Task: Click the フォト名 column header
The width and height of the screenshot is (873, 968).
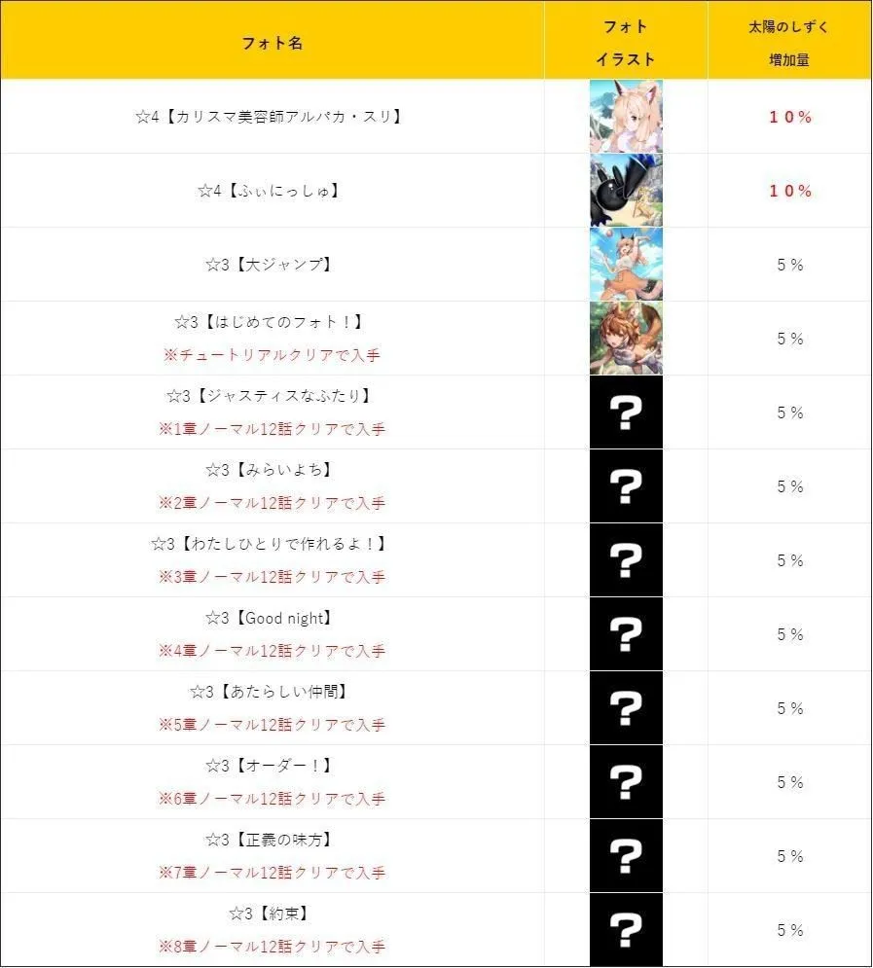Action: [272, 44]
